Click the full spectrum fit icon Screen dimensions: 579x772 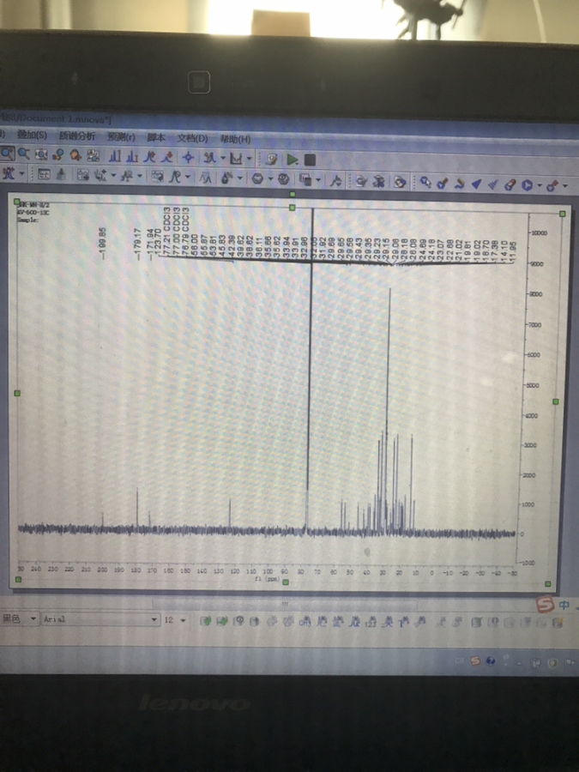[x=41, y=155]
